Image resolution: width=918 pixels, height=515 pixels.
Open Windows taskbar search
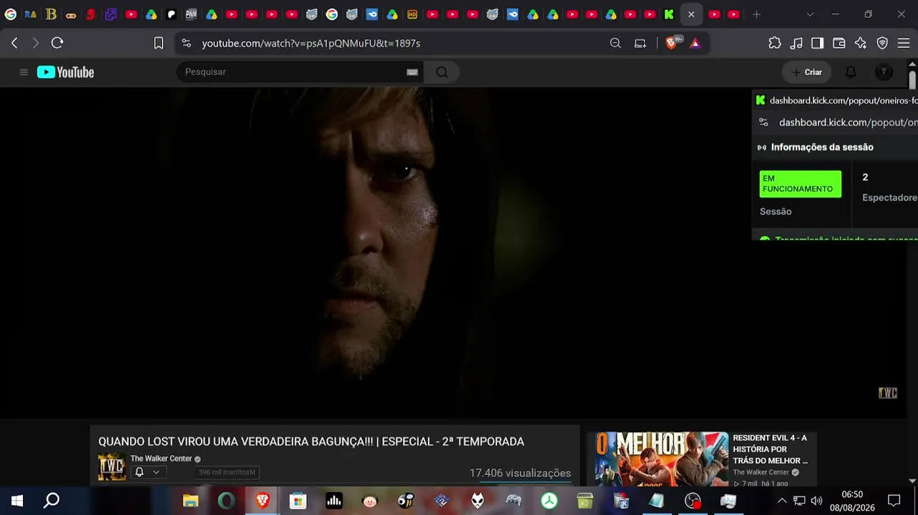click(x=52, y=501)
